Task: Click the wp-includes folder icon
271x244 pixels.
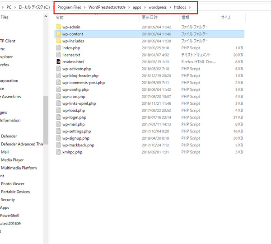Action: click(x=58, y=41)
